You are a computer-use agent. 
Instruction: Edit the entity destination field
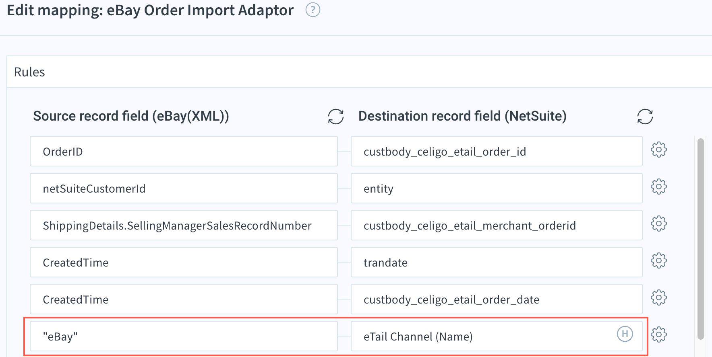497,188
